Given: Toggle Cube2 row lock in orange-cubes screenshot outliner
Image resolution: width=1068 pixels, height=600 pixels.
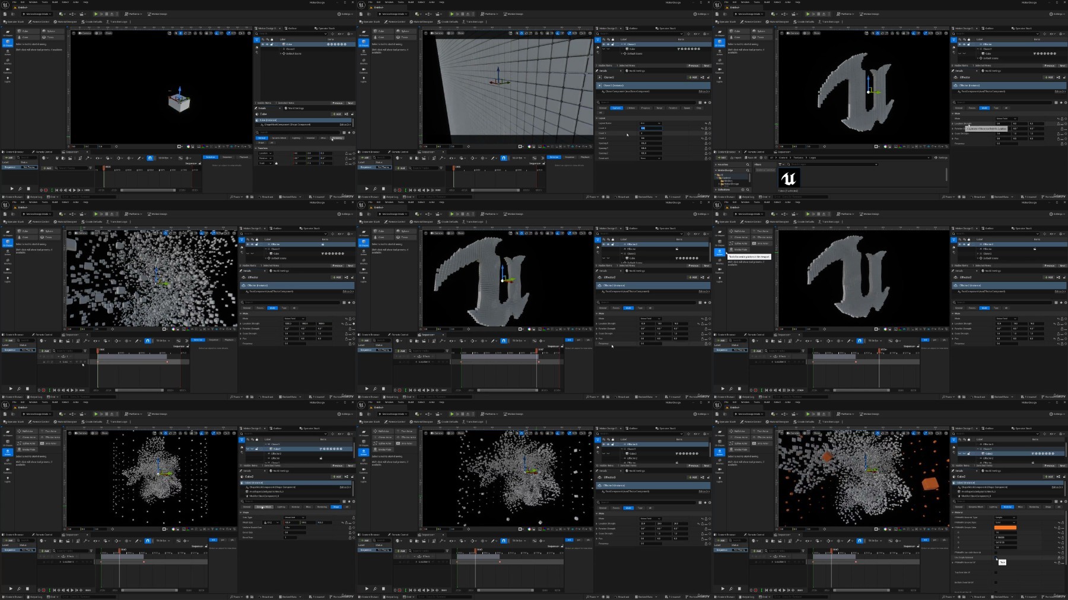Looking at the screenshot, I should coord(969,453).
